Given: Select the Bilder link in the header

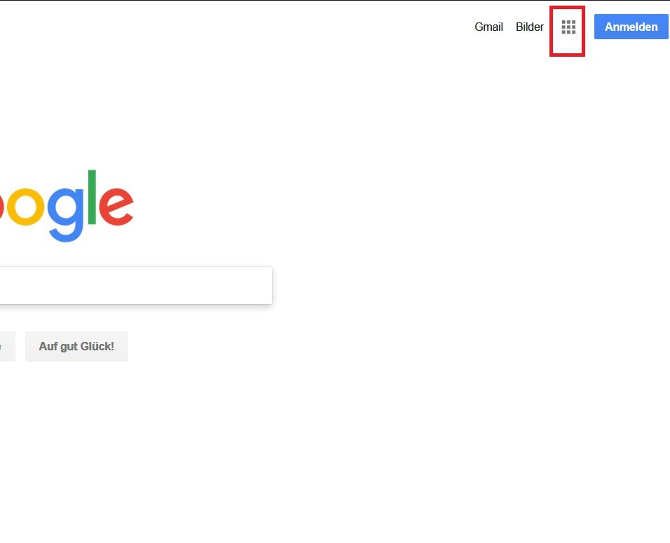Looking at the screenshot, I should [x=529, y=27].
